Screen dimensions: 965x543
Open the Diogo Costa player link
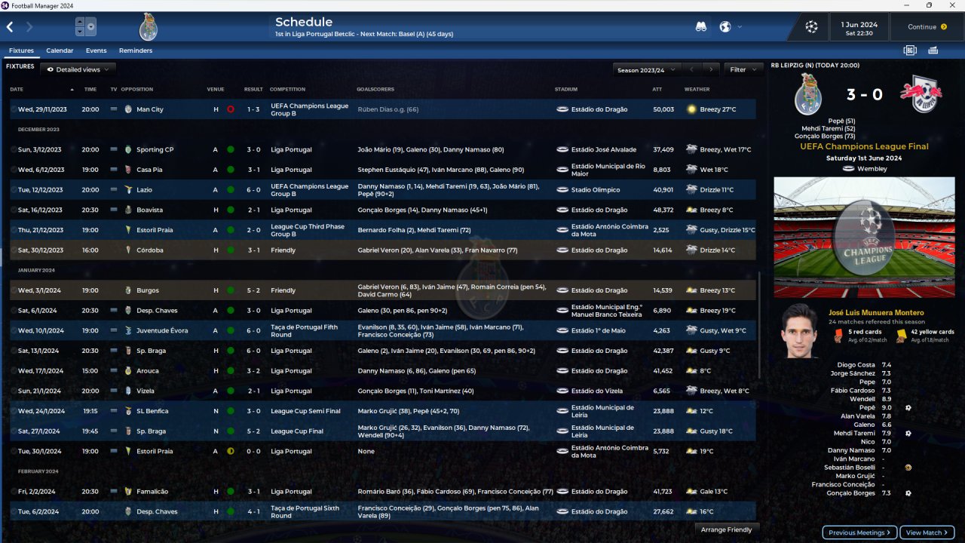[855, 365]
